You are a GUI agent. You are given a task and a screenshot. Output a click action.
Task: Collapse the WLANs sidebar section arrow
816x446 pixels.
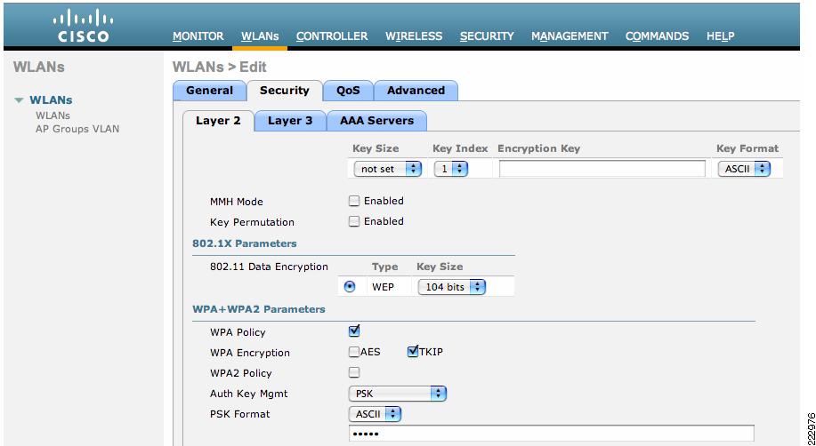(20, 100)
